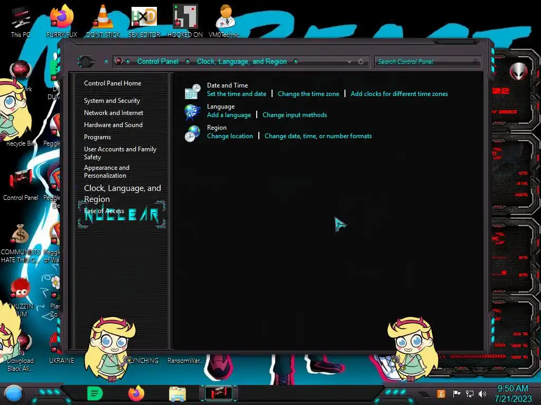The height and width of the screenshot is (405, 541).
Task: Open the Start orb button
Action: (x=14, y=394)
